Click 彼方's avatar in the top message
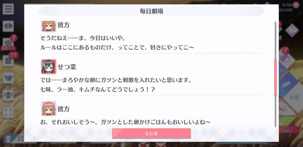 click(49, 26)
